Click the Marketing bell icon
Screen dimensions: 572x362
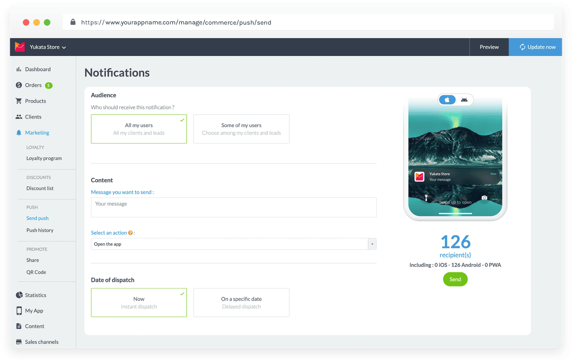[x=19, y=132]
